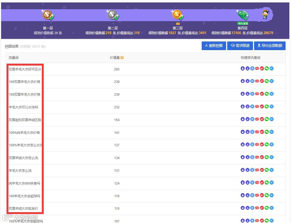Click the Baidu mobile search icon for 100双面羊毛大衣价格
Screen dimensions: 291x223
click(x=247, y=81)
